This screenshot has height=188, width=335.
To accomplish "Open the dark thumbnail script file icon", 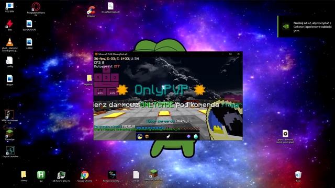I will pos(112,177).
